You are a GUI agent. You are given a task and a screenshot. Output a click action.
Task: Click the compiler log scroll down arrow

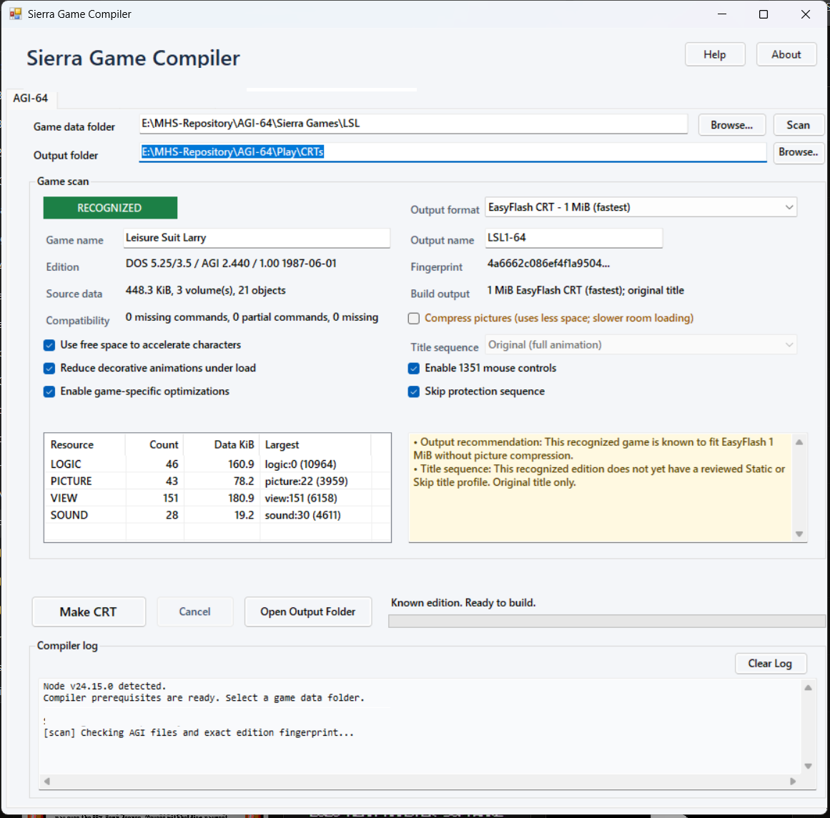pyautogui.click(x=808, y=766)
